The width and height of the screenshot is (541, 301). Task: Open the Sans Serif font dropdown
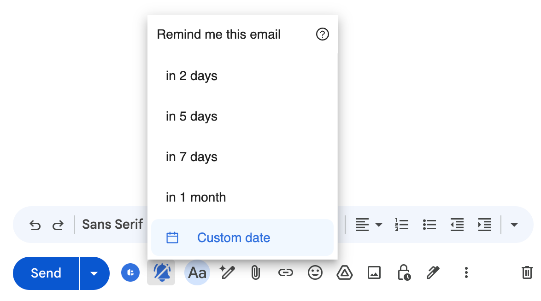(112, 225)
